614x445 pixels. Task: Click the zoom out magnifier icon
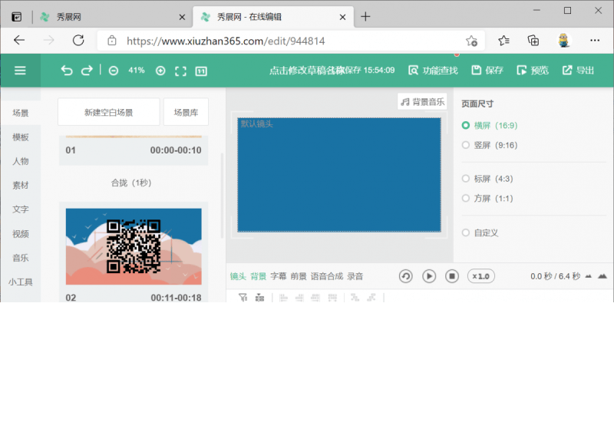(114, 70)
